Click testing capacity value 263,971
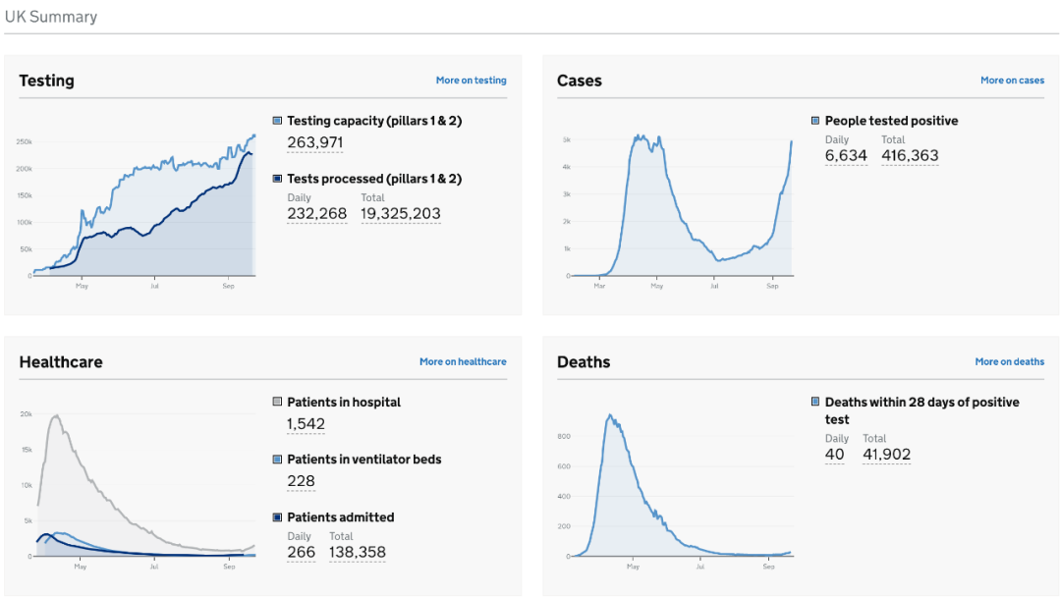Viewport: 1061px width, 597px height. coord(314,142)
